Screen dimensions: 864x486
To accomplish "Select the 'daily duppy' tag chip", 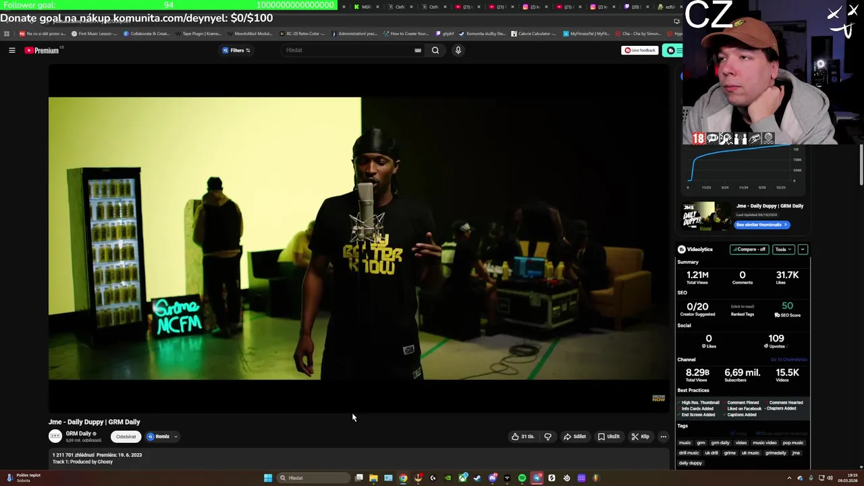I will pyautogui.click(x=691, y=463).
